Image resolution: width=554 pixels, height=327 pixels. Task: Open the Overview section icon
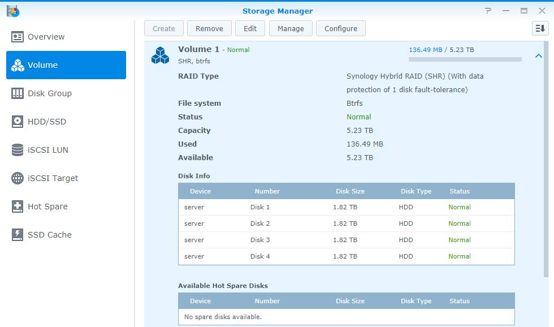click(18, 37)
